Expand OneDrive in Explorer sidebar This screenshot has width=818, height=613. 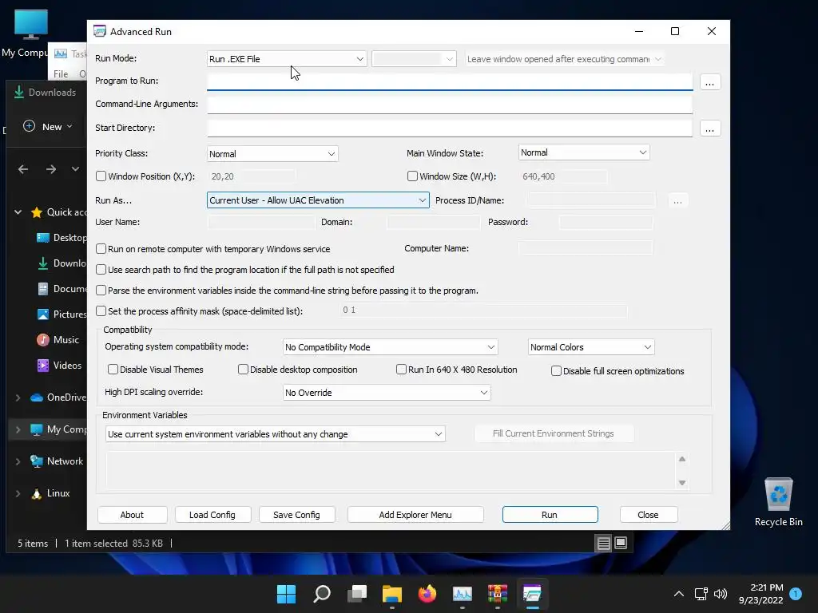coord(18,397)
